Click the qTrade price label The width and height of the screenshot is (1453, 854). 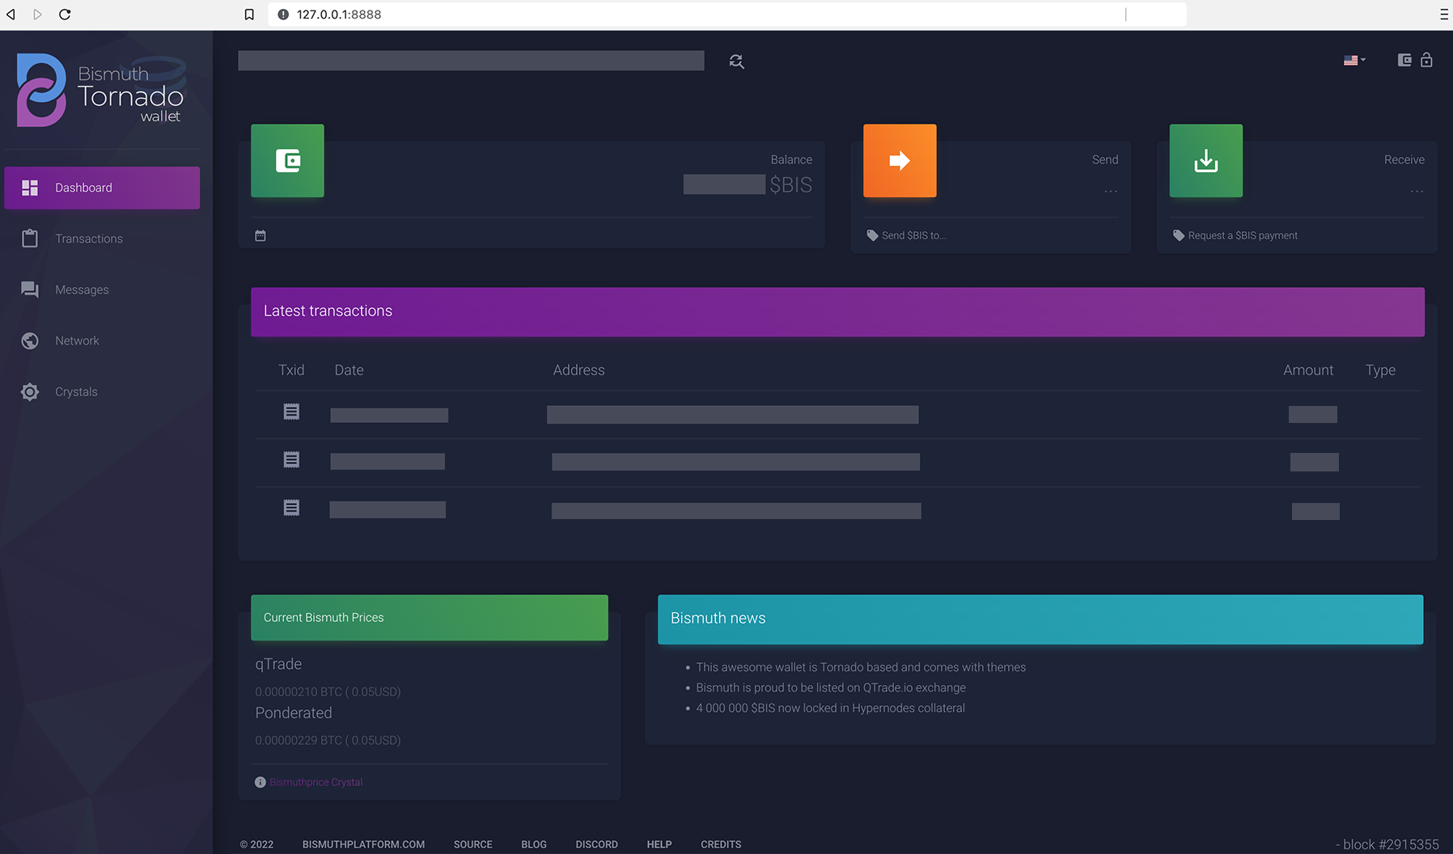click(x=278, y=664)
